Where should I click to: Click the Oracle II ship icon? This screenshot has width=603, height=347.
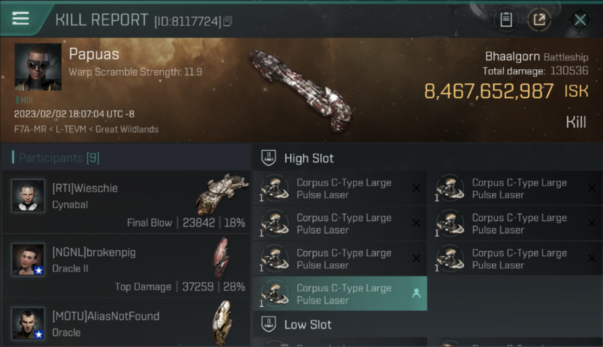[221, 258]
